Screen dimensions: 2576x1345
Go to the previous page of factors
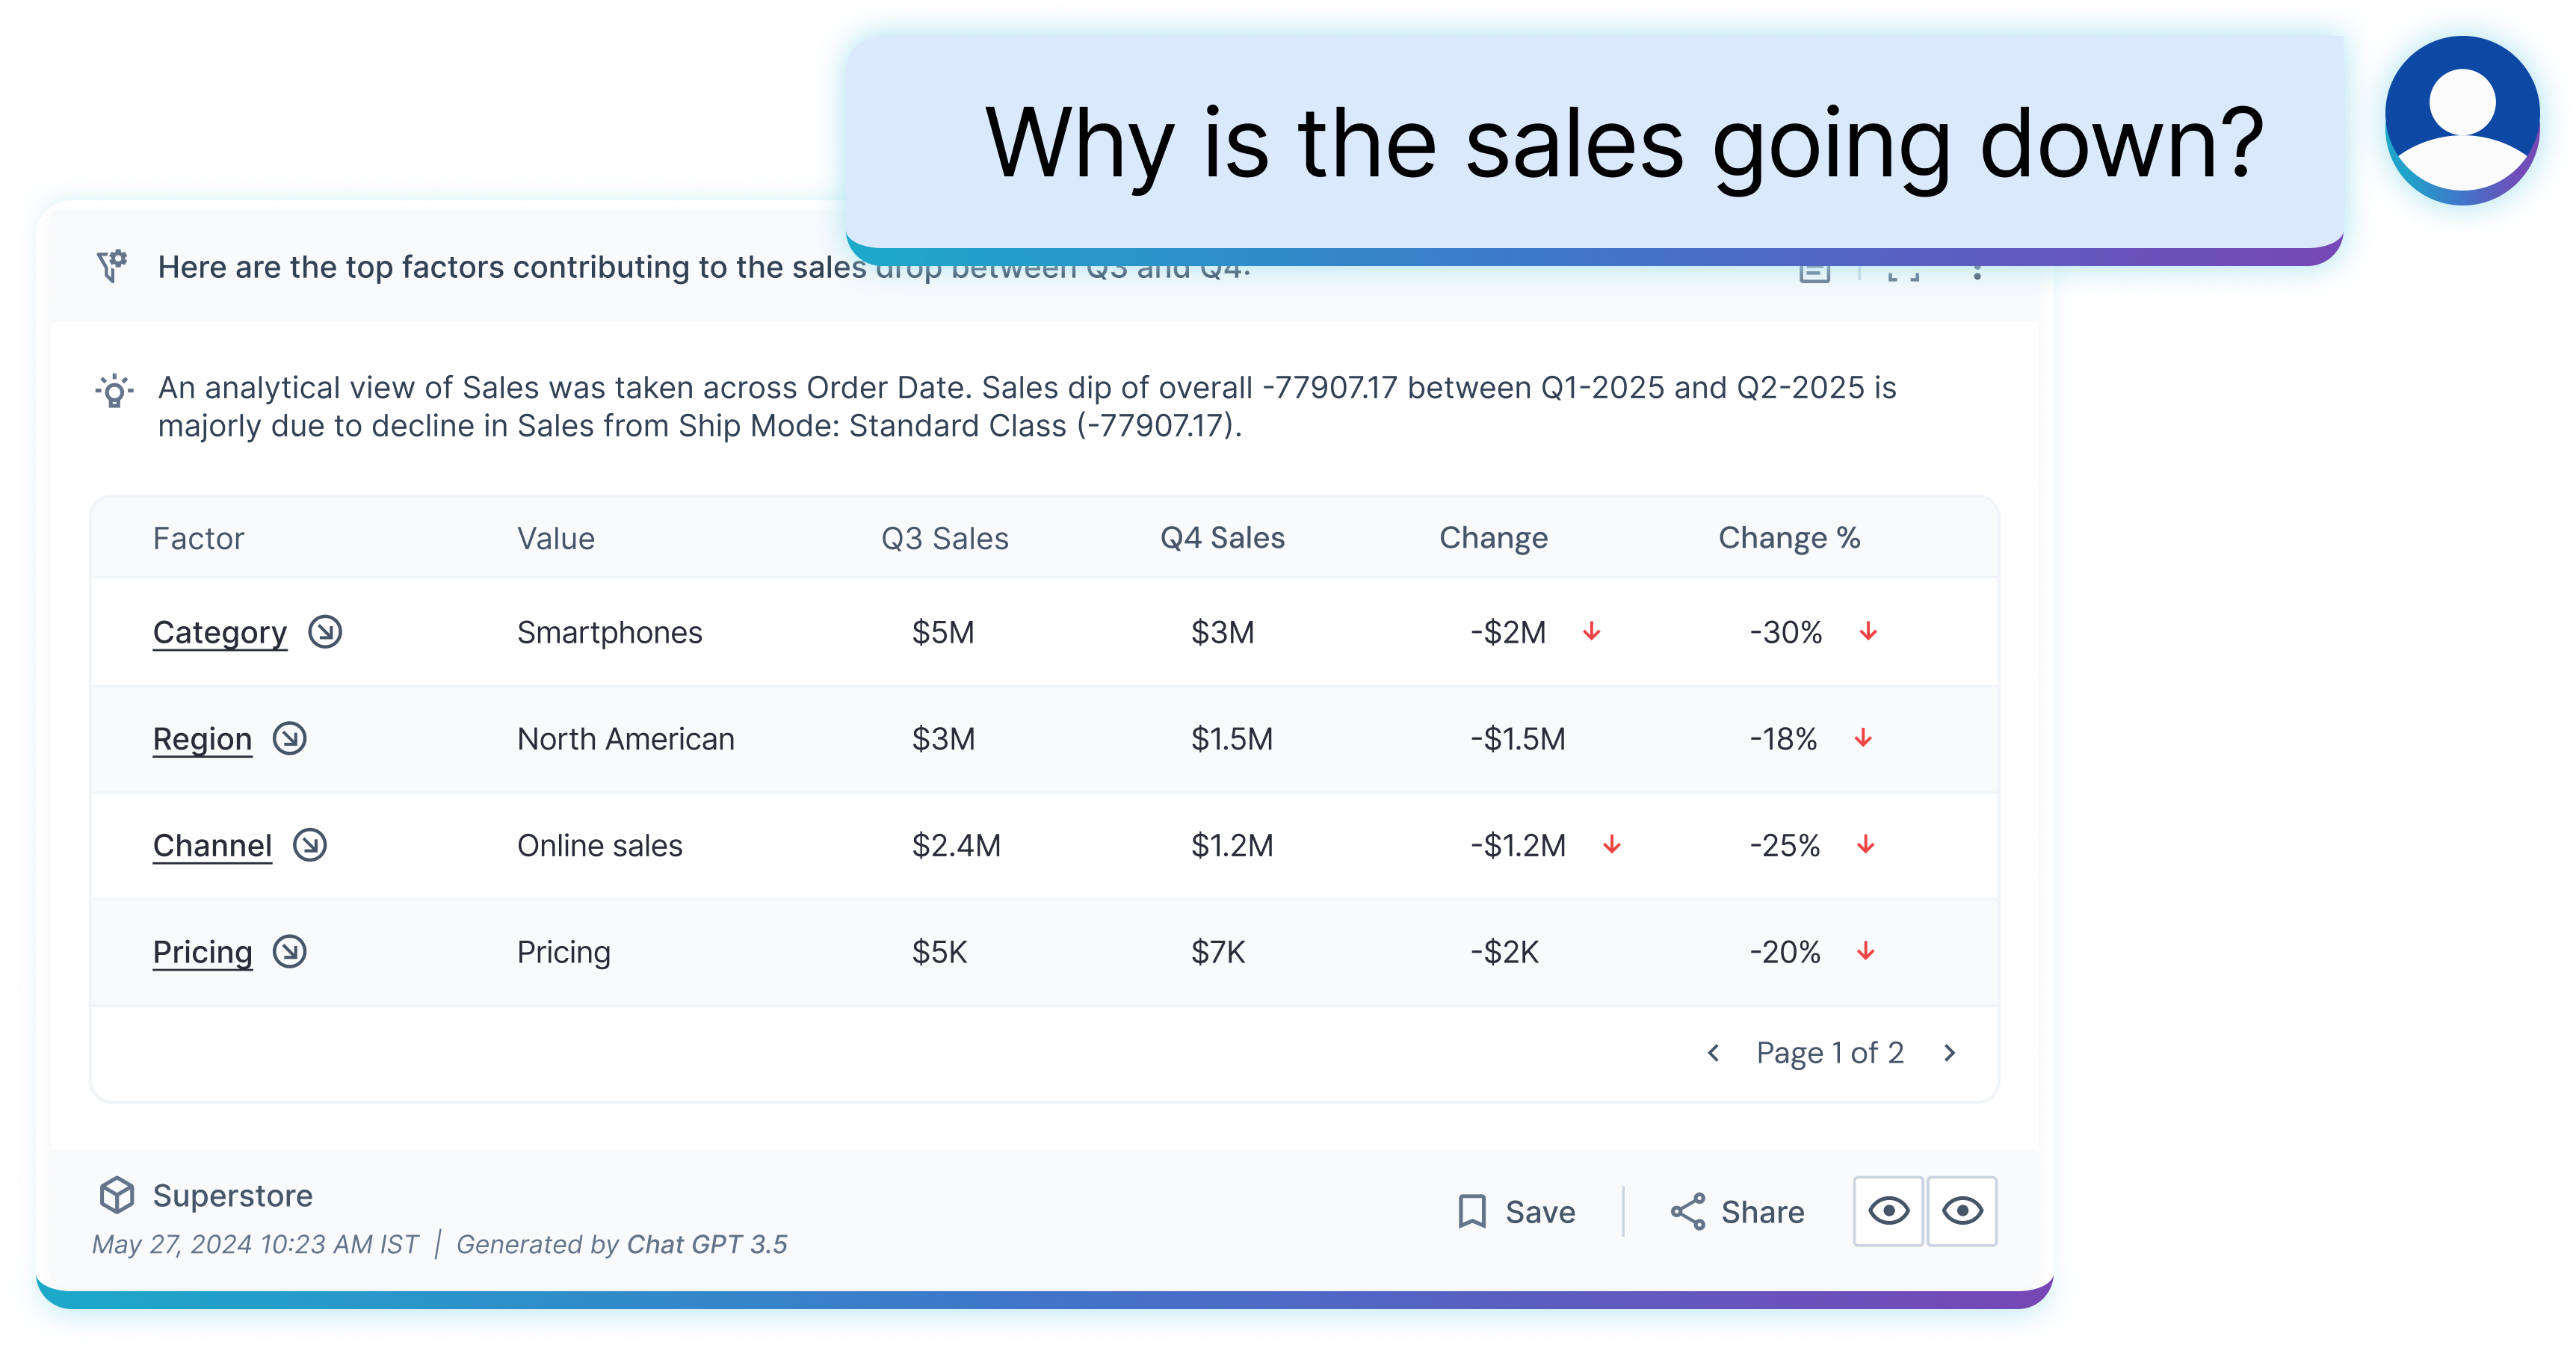1713,1053
